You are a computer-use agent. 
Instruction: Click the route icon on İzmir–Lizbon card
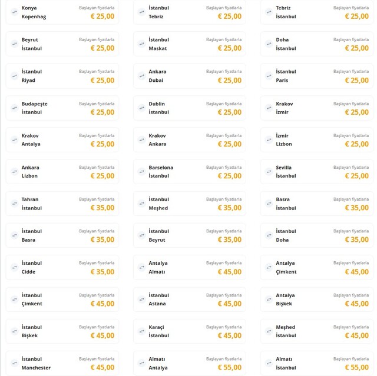269,139
